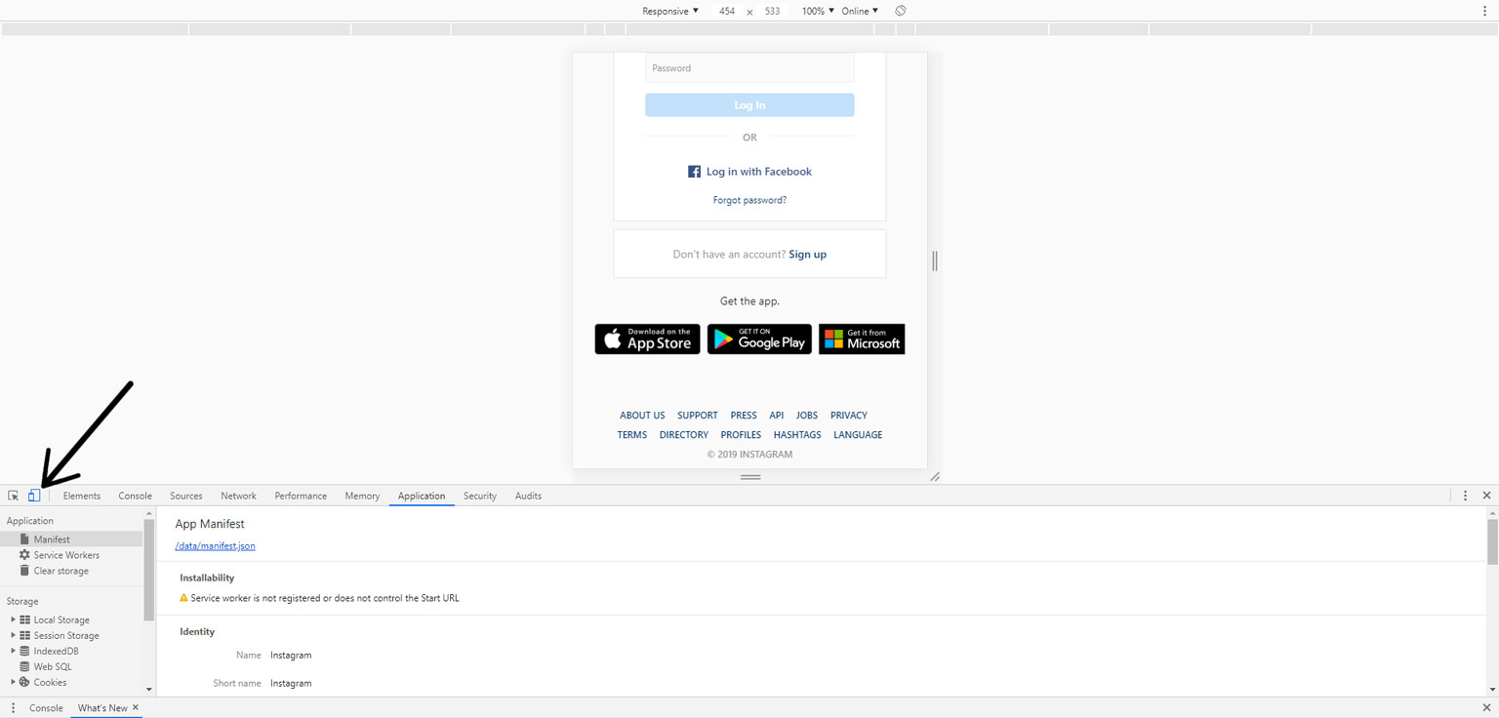This screenshot has width=1499, height=718.
Task: Close the What's New drawer tab
Action: (x=136, y=707)
